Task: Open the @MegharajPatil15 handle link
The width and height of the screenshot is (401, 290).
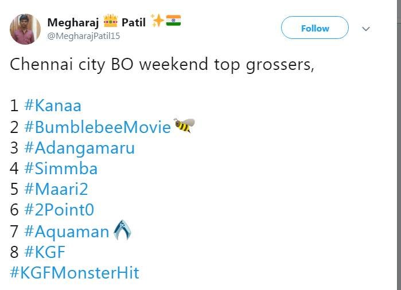Action: (84, 36)
